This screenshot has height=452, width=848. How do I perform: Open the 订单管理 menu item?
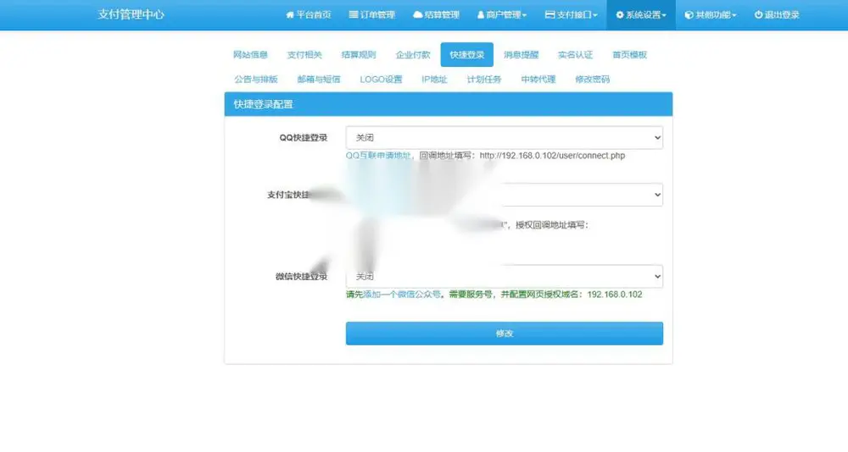click(372, 15)
